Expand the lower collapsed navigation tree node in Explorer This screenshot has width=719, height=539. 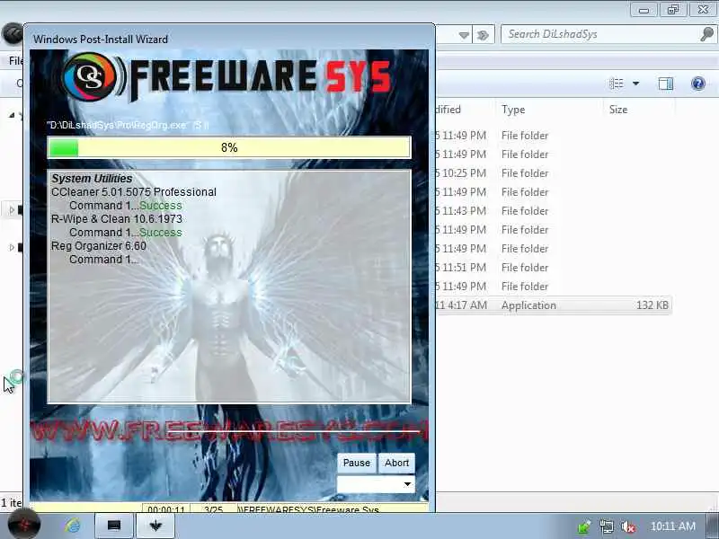[x=12, y=248]
